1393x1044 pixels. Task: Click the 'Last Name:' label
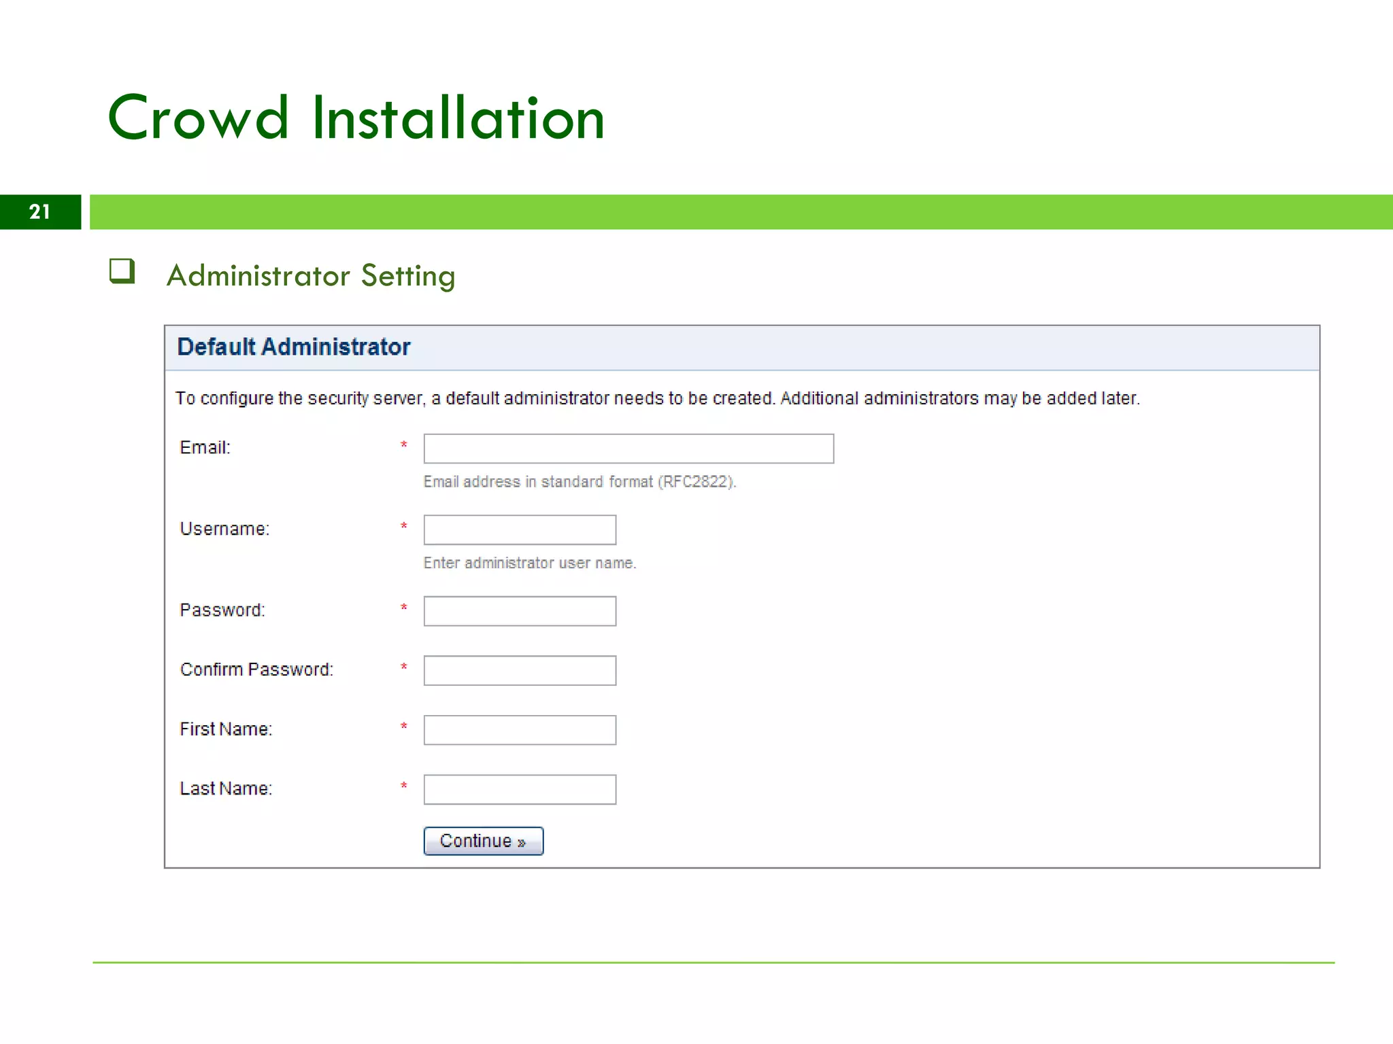pos(226,788)
